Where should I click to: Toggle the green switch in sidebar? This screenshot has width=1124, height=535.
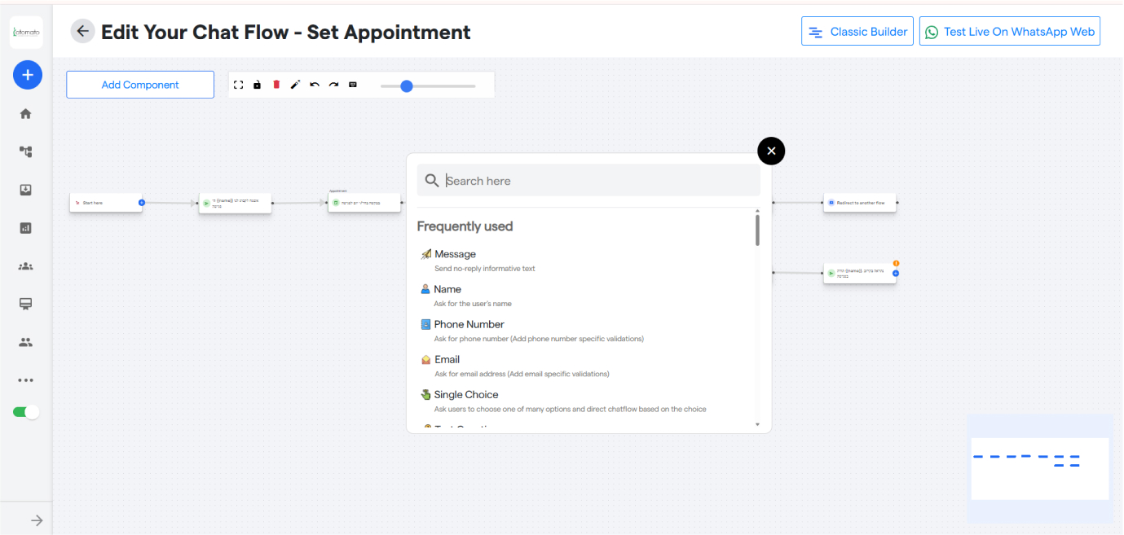[x=26, y=412]
